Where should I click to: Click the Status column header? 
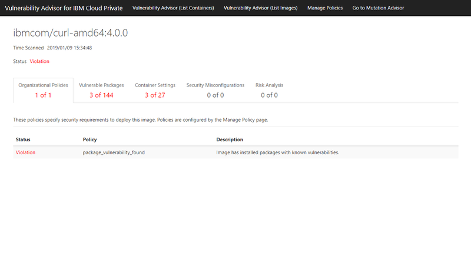(23, 139)
